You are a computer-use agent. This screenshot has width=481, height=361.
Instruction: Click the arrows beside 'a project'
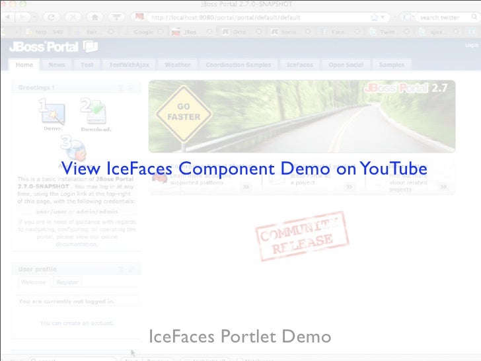coord(350,186)
